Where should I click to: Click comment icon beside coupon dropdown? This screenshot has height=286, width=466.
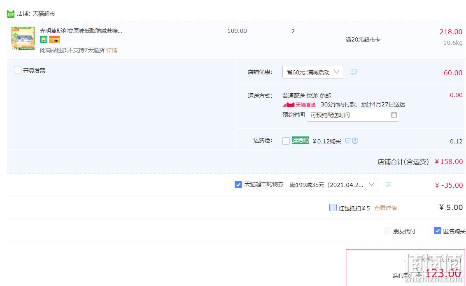[388, 185]
